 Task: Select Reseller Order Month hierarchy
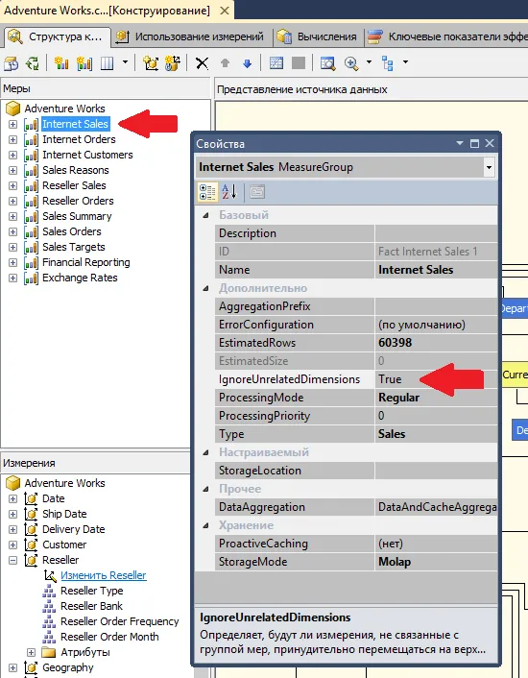[x=109, y=637]
